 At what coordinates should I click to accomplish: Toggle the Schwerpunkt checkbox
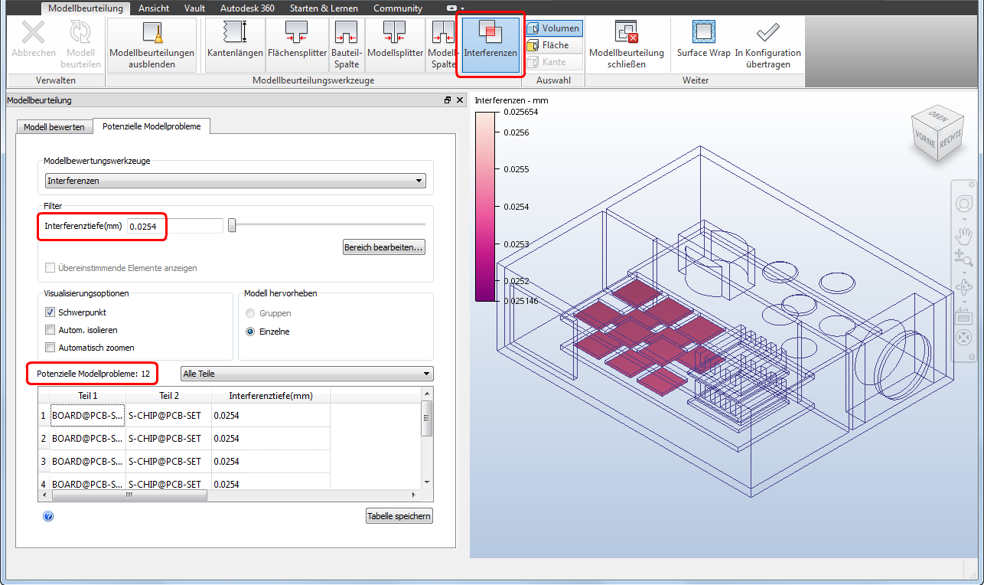point(51,312)
